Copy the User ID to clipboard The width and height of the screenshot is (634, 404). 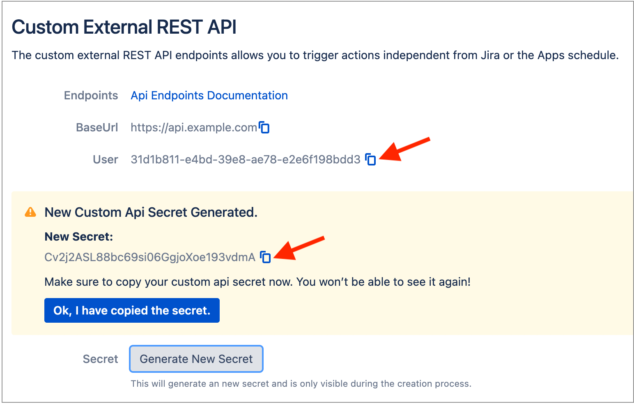(x=370, y=159)
